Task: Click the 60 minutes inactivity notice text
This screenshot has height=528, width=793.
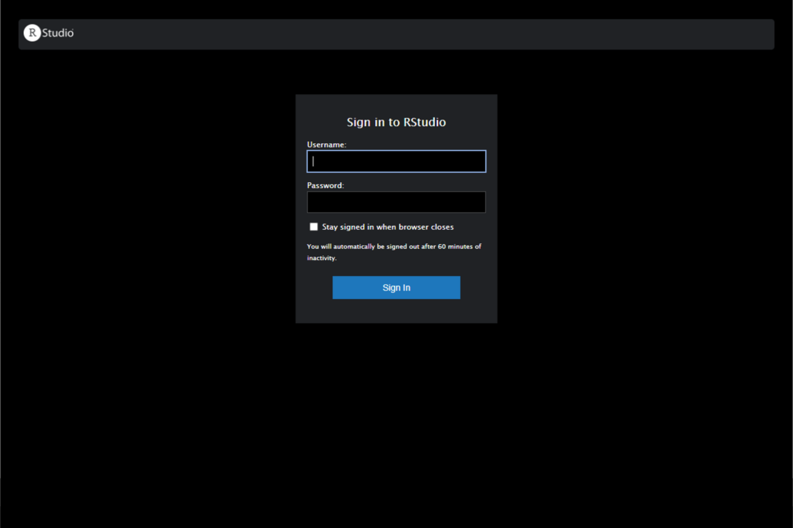Action: 394,252
